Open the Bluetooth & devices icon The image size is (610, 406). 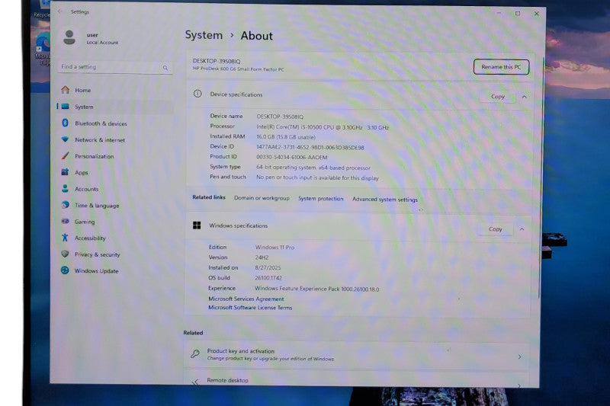66,123
